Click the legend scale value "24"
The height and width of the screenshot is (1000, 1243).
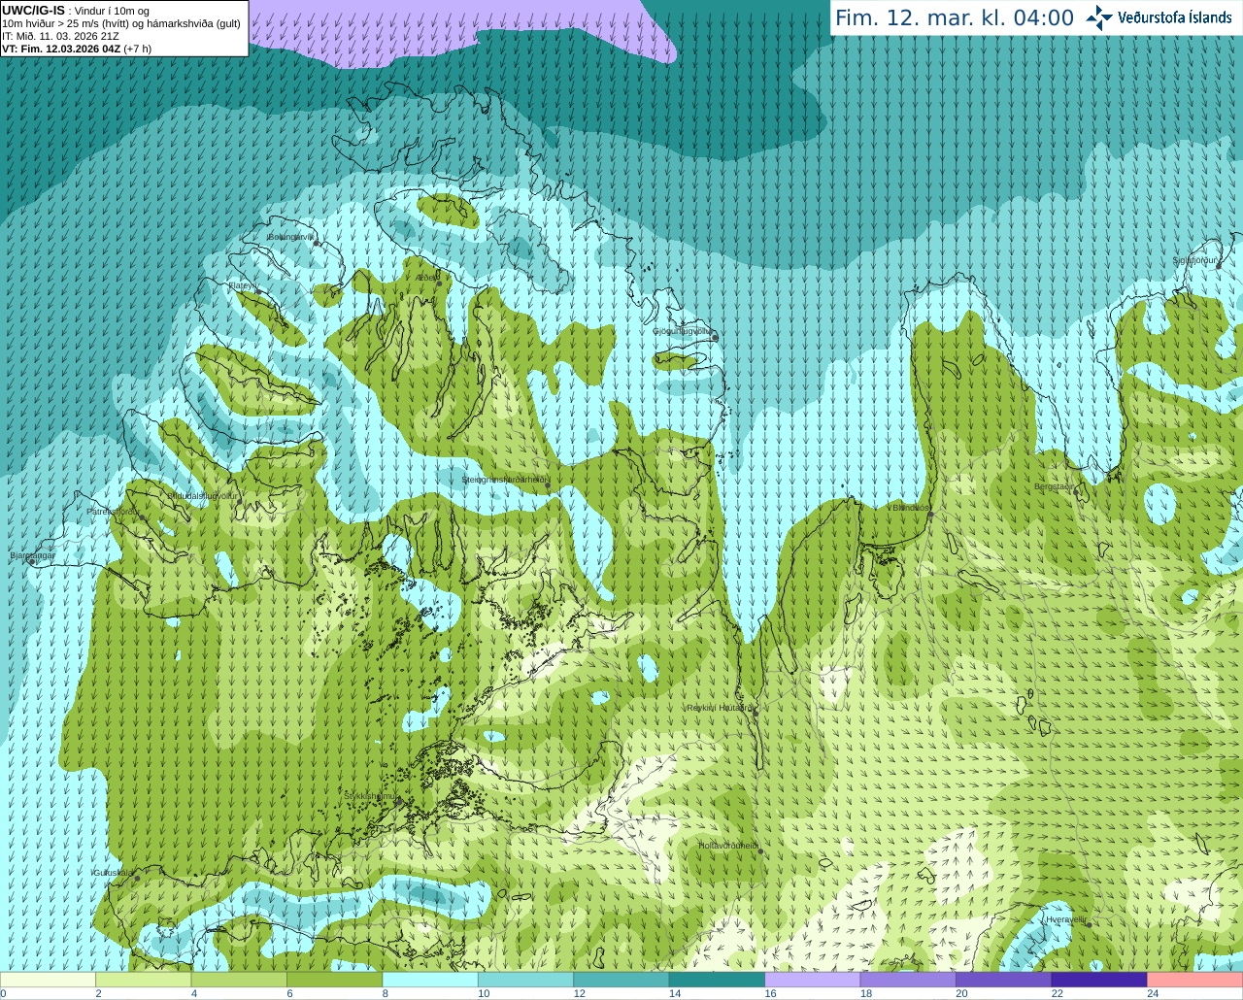click(x=1153, y=993)
